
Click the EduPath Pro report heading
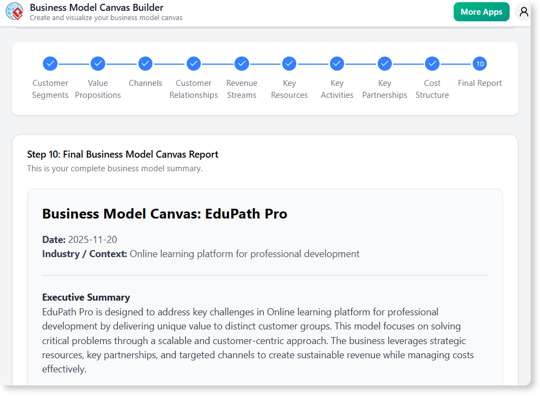(164, 214)
